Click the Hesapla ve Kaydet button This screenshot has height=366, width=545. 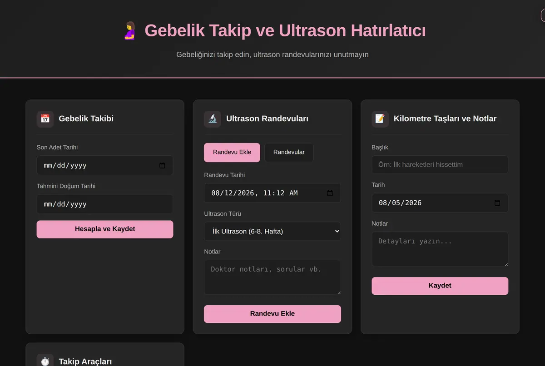[x=105, y=229]
